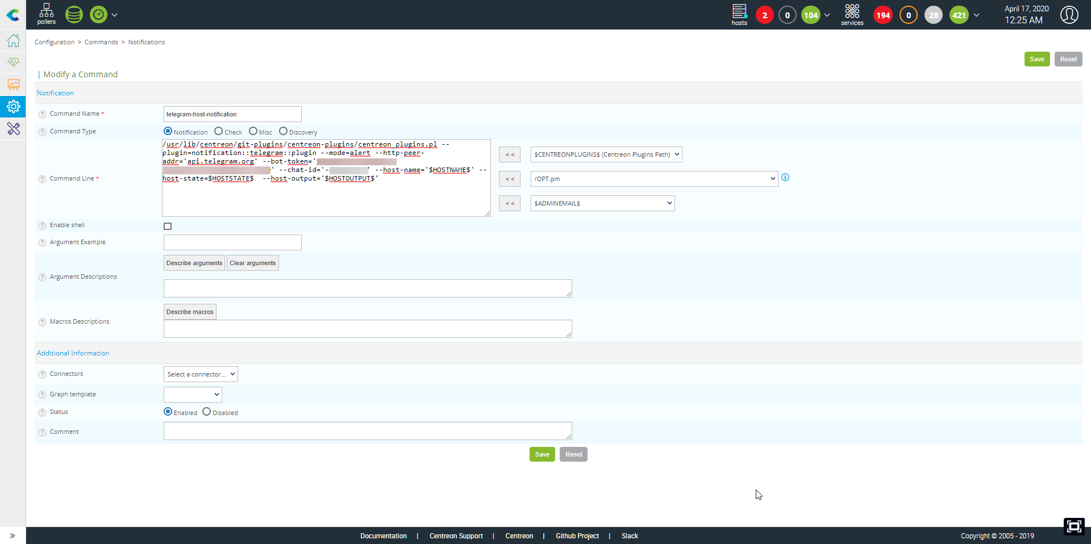Open the Configuration gear sidebar icon
The height and width of the screenshot is (544, 1091).
13,106
